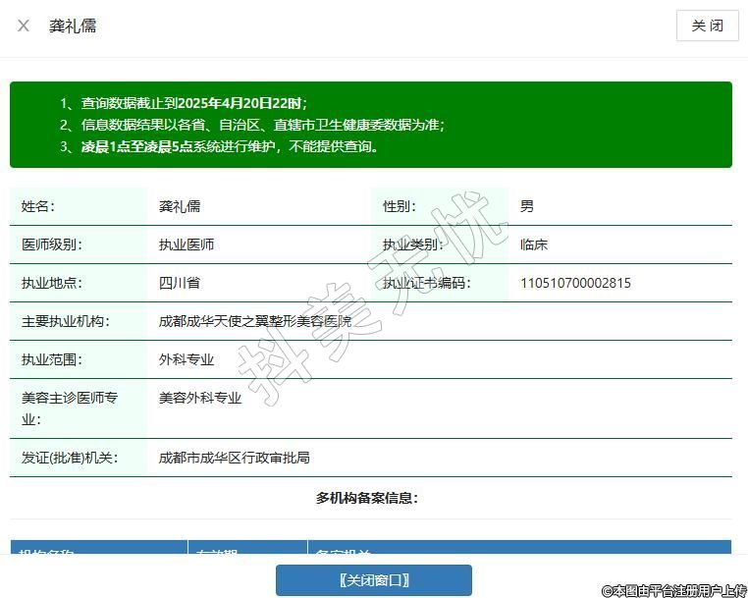Click the certificate number 110510700002815
Image resolution: width=748 pixels, height=598 pixels.
pos(575,283)
